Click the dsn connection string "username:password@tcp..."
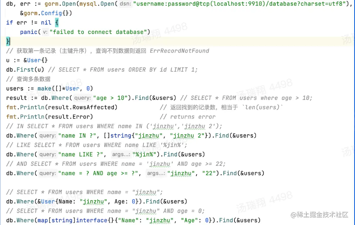The height and width of the screenshot is (225, 355). [239, 4]
